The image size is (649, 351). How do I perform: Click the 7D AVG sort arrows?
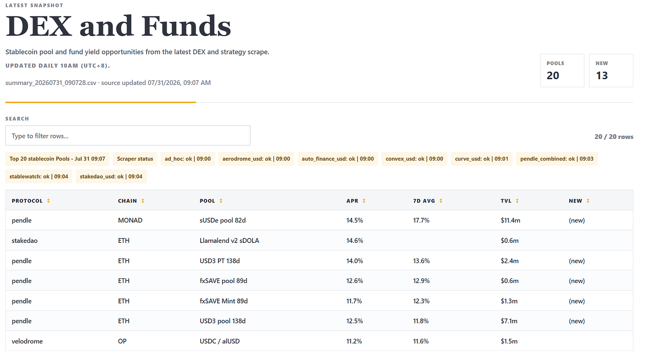[x=440, y=201]
